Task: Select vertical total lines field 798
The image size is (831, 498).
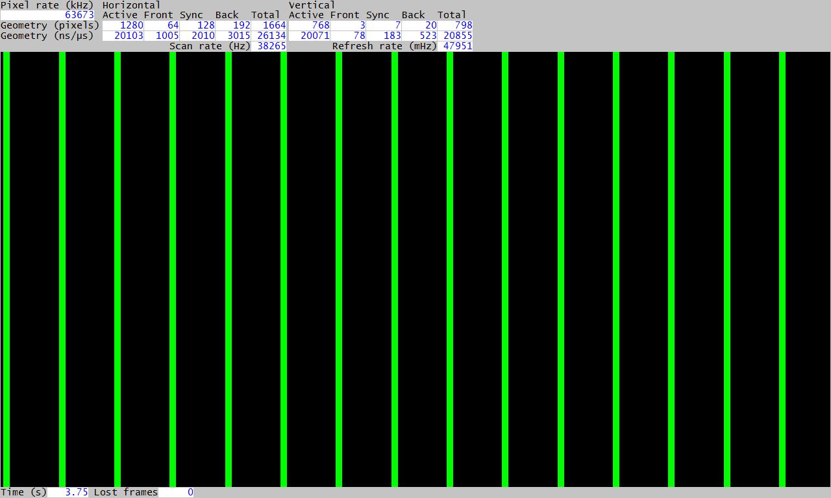Action: (x=455, y=25)
